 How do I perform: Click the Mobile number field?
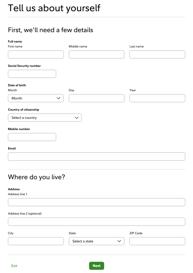click(32, 137)
